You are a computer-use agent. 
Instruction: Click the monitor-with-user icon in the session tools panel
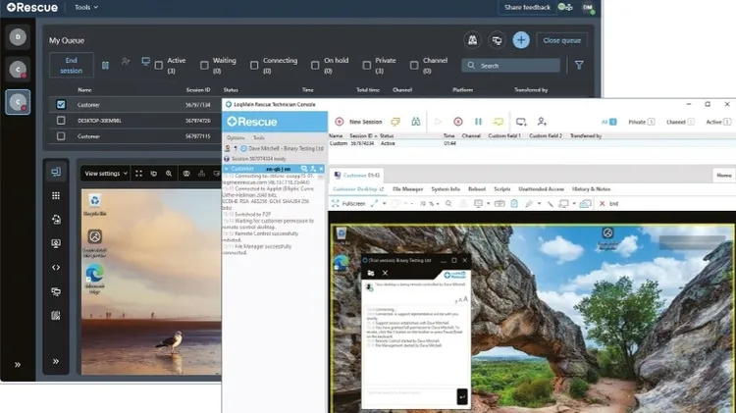56,243
